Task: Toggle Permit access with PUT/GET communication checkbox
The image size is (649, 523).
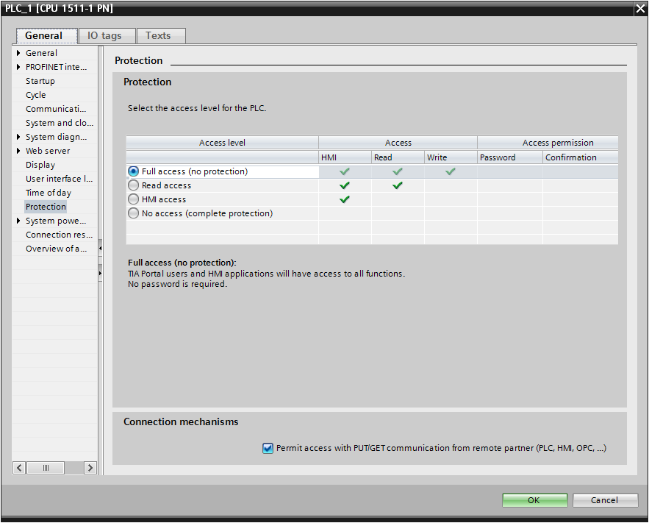Action: point(268,448)
